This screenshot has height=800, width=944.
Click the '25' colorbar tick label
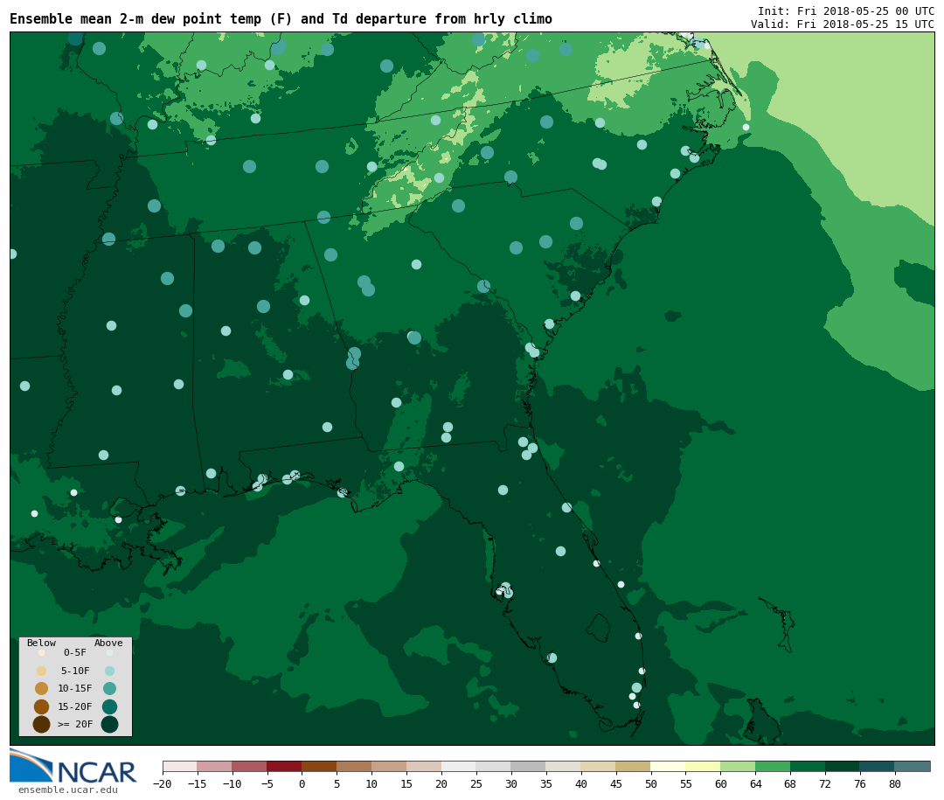(477, 783)
